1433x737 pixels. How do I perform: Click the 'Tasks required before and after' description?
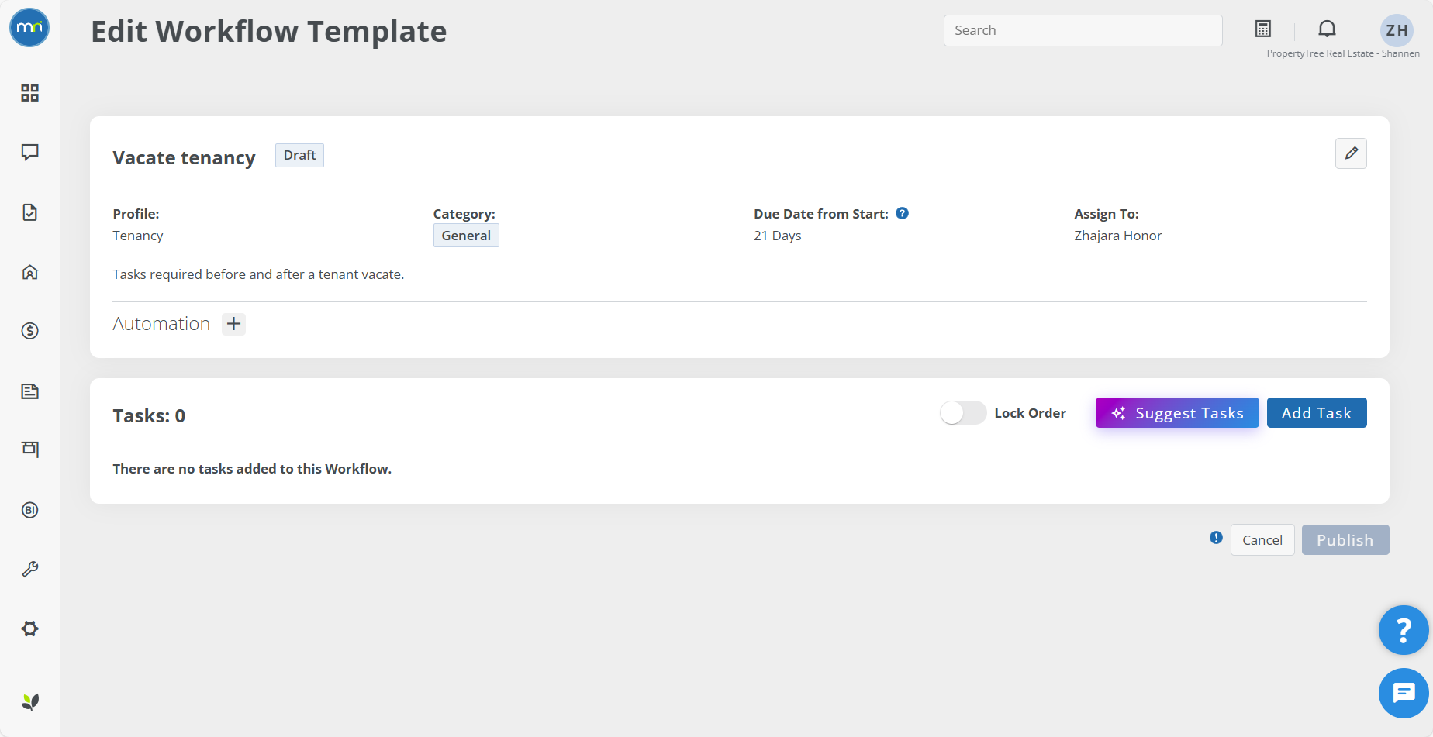(x=258, y=274)
